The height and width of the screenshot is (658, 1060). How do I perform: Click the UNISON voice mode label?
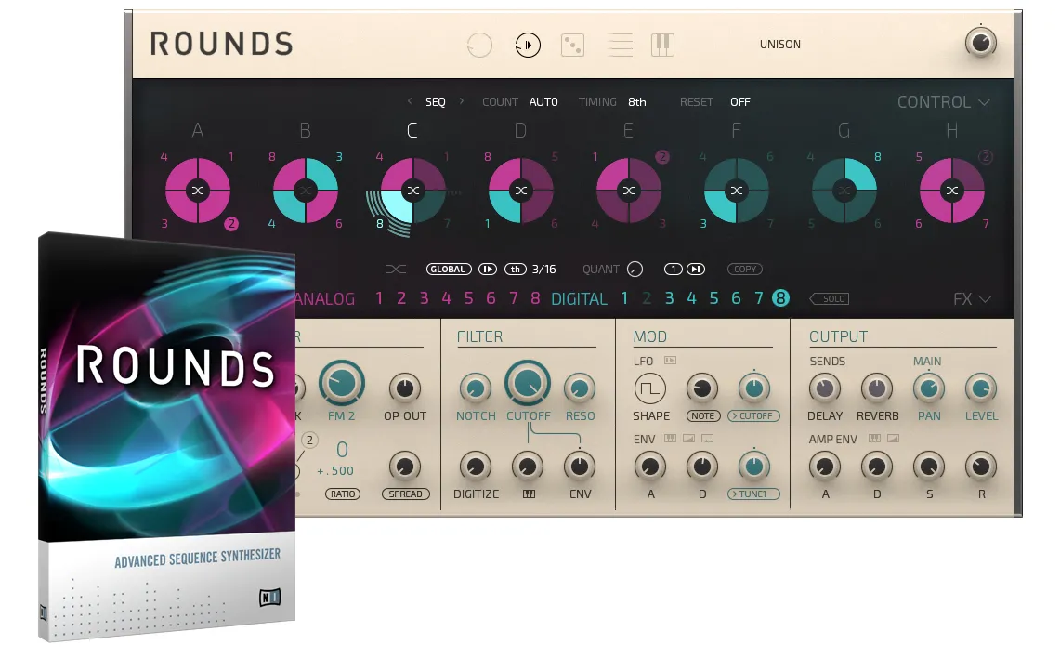coord(779,45)
